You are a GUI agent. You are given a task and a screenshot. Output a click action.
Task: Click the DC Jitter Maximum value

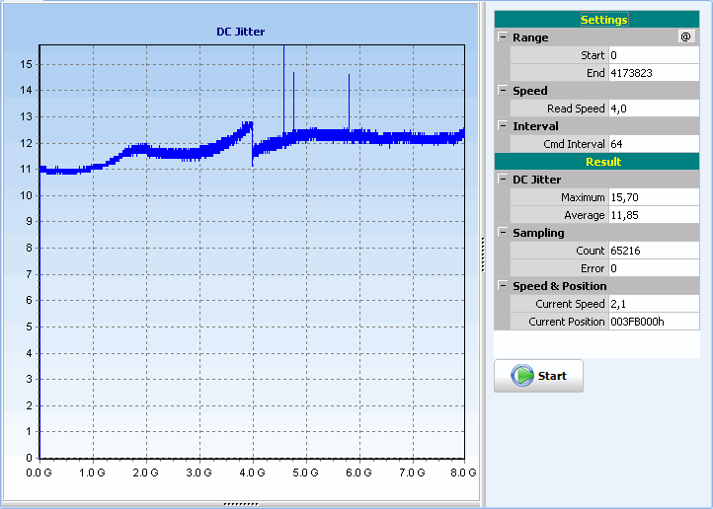(653, 197)
